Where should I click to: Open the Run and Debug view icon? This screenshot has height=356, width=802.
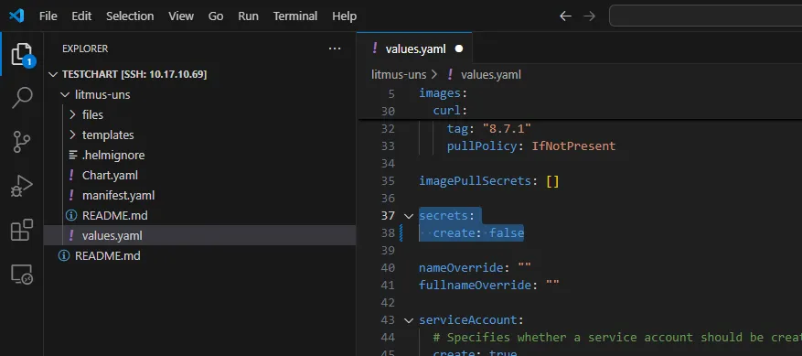(21, 187)
